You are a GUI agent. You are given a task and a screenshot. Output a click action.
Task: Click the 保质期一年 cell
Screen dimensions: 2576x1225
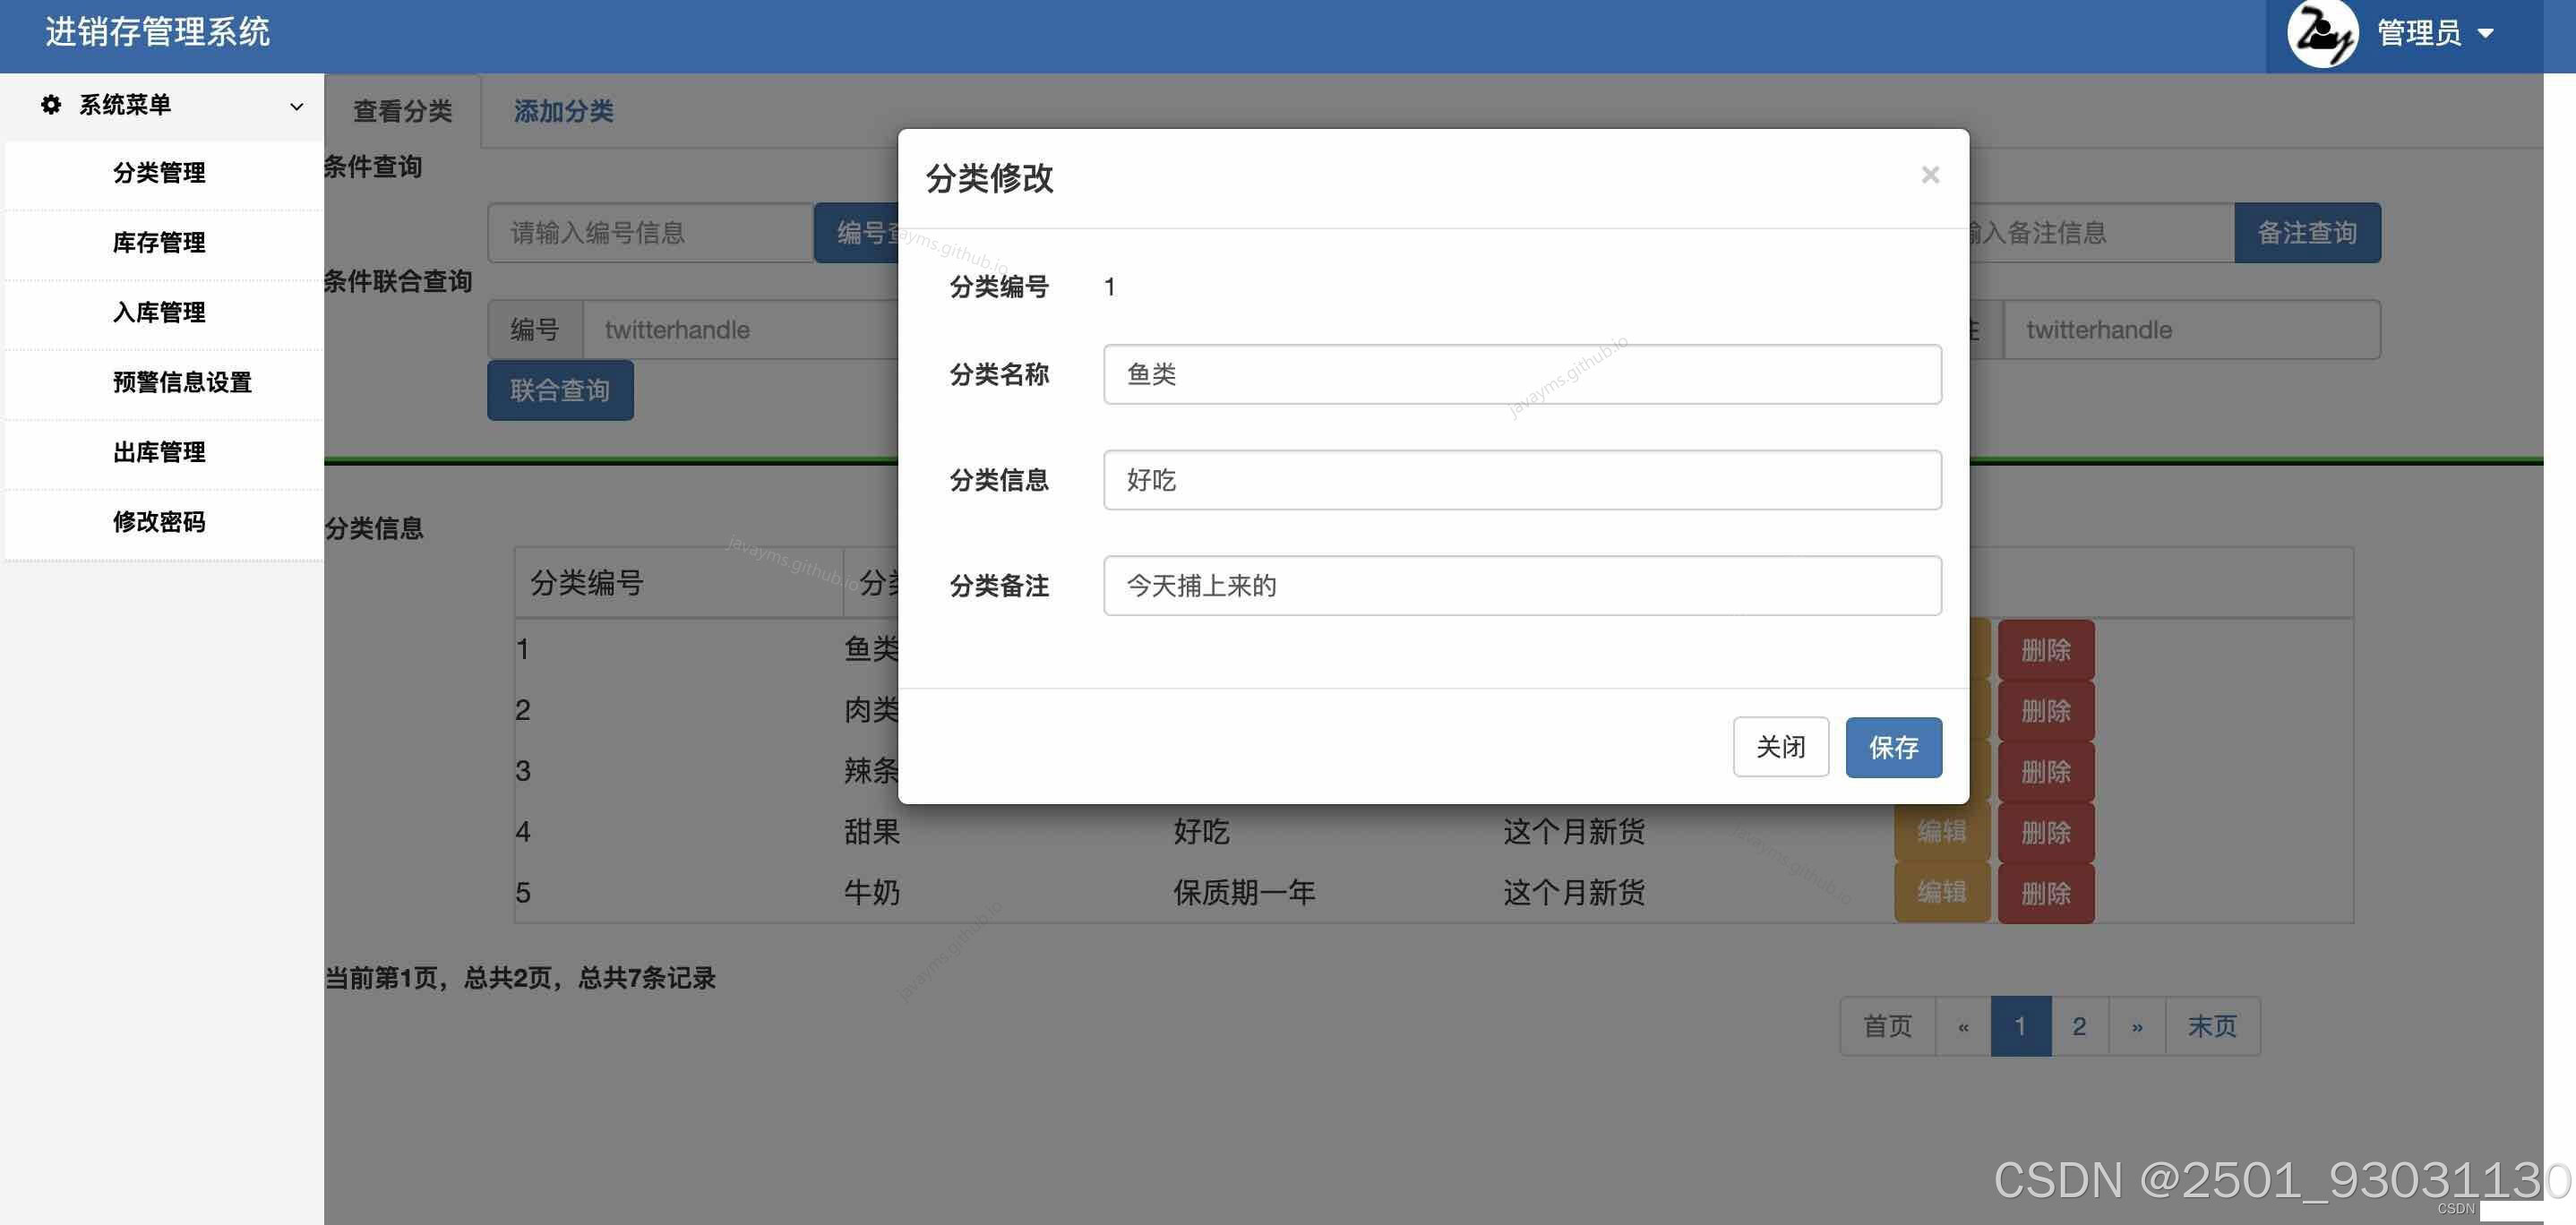tap(1244, 892)
